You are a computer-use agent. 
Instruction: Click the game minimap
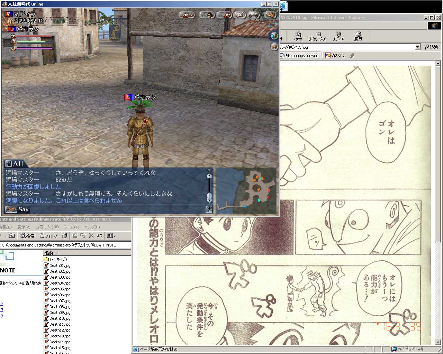click(246, 191)
